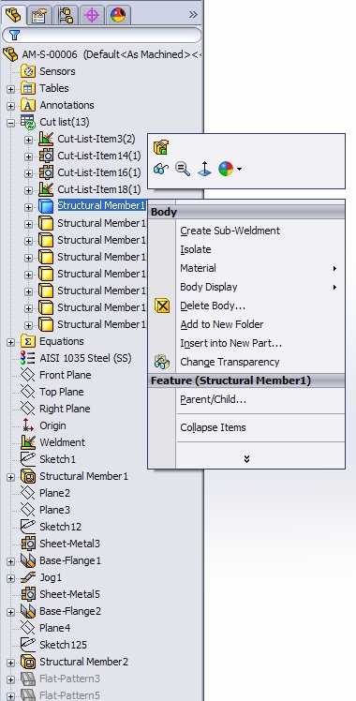Click the Base-Flange1 icon
Image resolution: width=356 pixels, height=701 pixels.
28,560
